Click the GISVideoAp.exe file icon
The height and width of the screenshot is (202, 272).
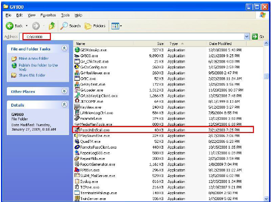tap(77, 50)
